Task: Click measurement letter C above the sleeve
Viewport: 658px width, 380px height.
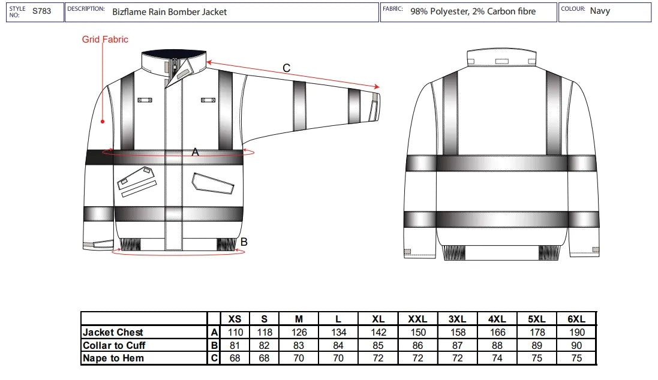Action: tap(287, 68)
